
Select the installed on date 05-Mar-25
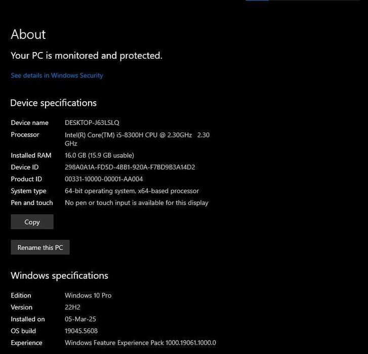click(x=80, y=319)
